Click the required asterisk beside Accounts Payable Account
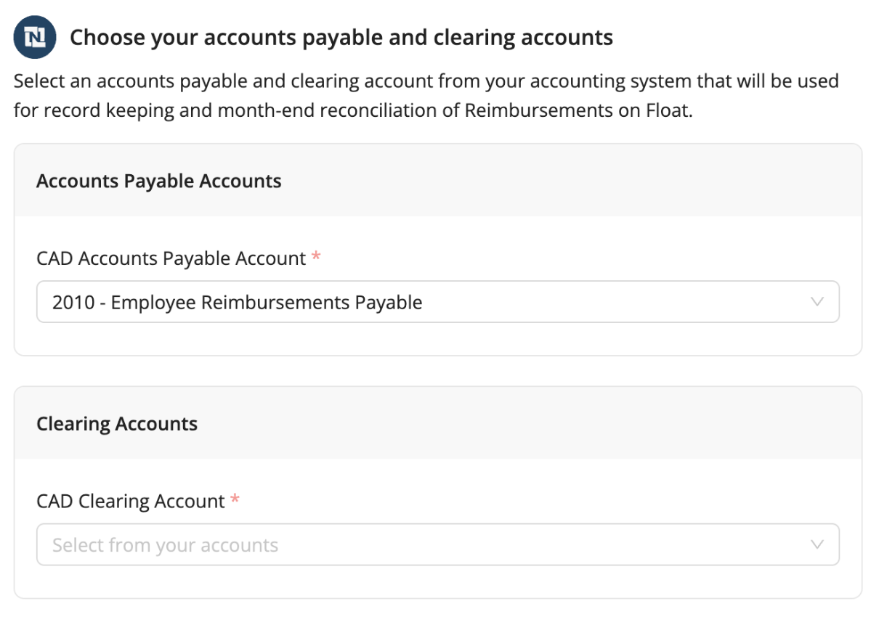The height and width of the screenshot is (617, 879). 316,257
